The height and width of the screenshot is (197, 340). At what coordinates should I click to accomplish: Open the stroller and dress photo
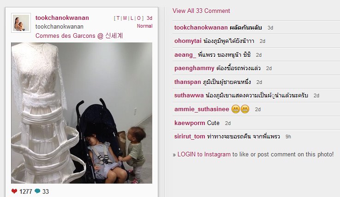82,113
